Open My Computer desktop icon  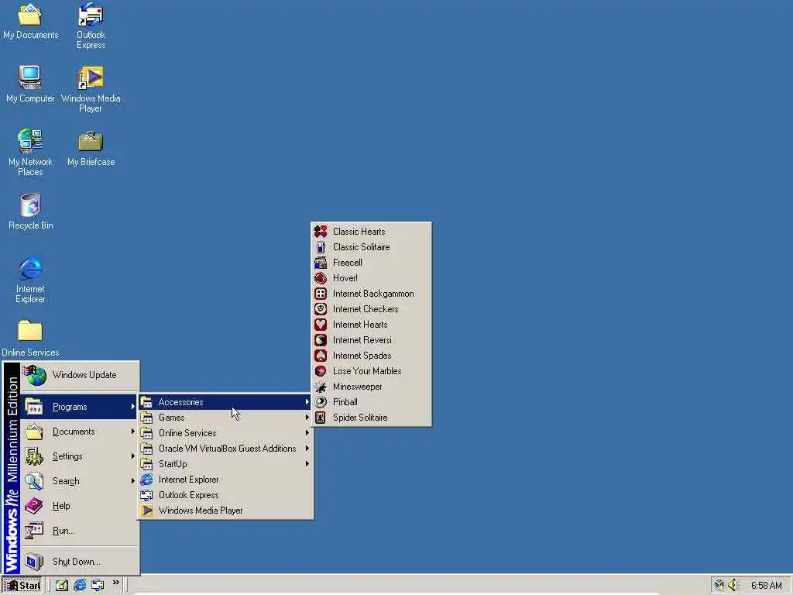[30, 84]
